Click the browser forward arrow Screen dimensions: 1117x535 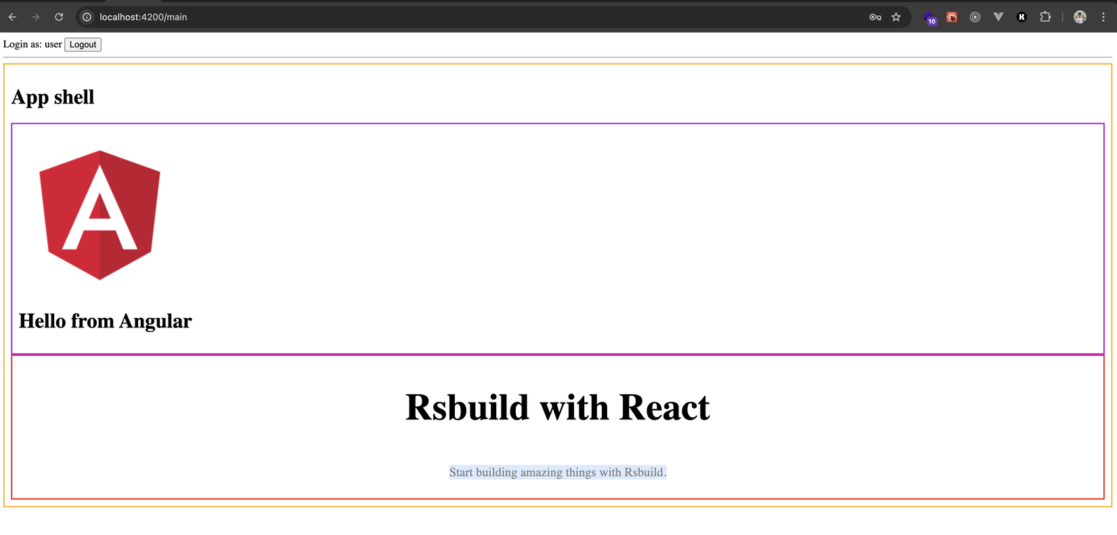36,17
